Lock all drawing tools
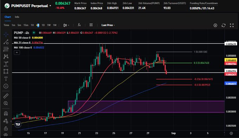The height and width of the screenshot is (138, 239). tap(6, 128)
